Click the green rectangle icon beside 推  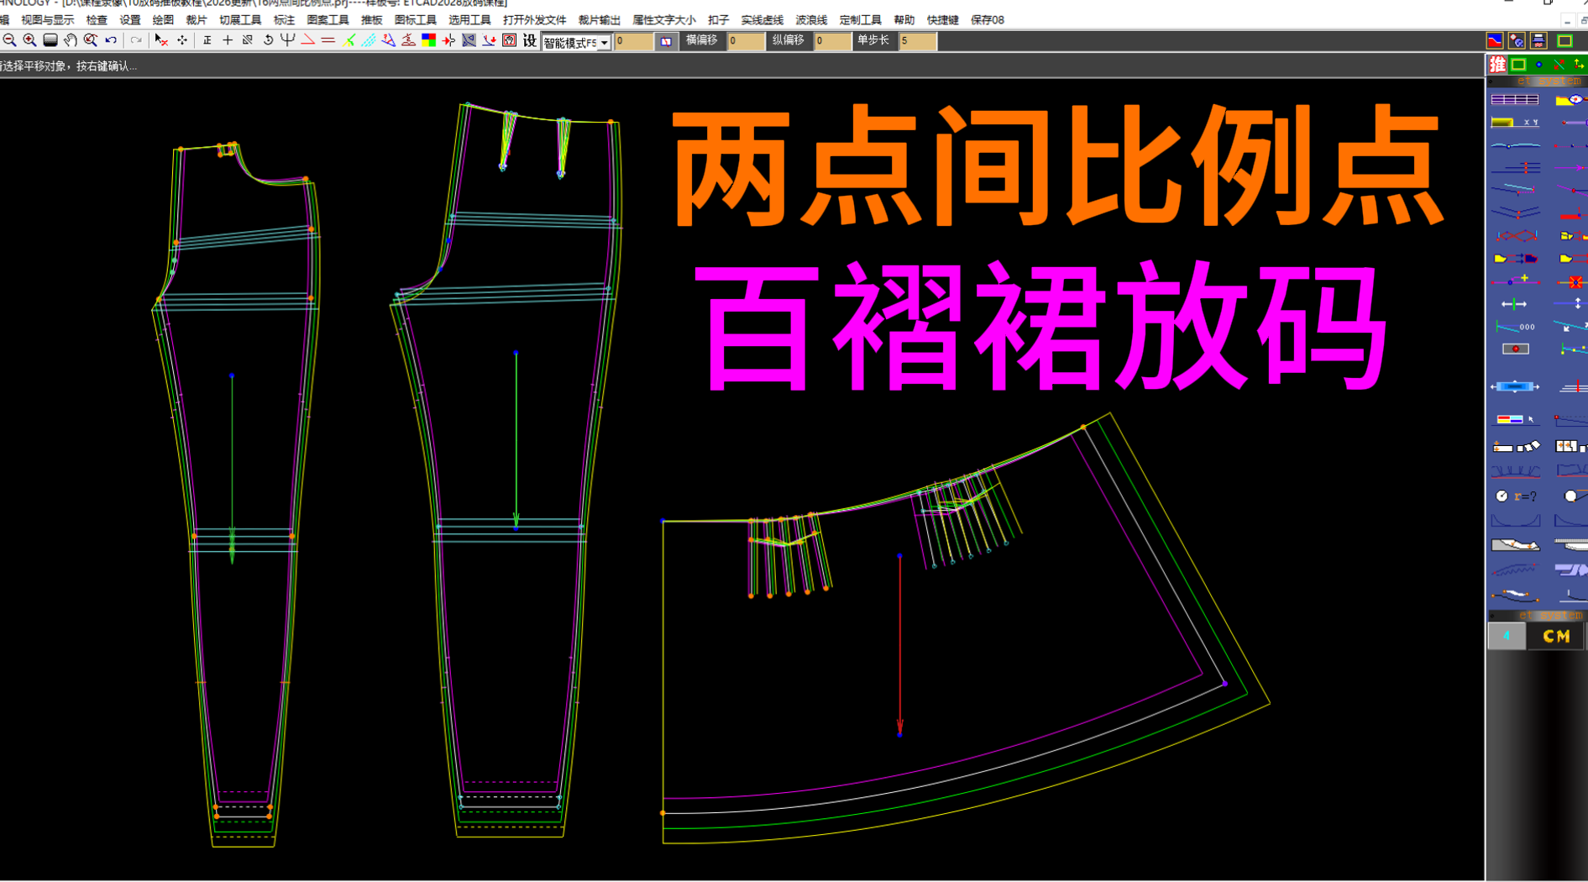[1518, 65]
